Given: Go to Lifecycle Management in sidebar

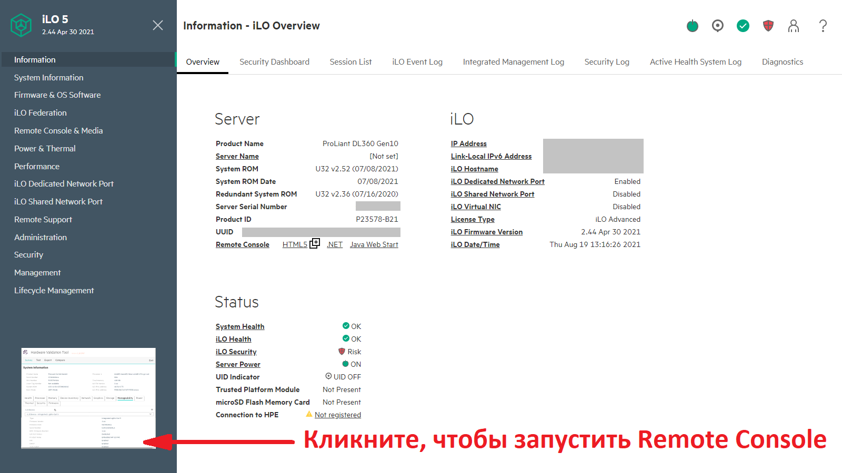Looking at the screenshot, I should (54, 291).
